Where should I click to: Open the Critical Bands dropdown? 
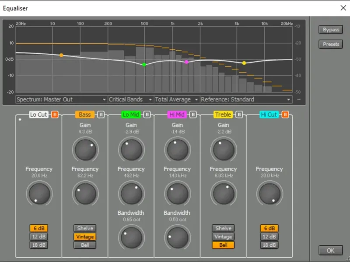point(131,100)
